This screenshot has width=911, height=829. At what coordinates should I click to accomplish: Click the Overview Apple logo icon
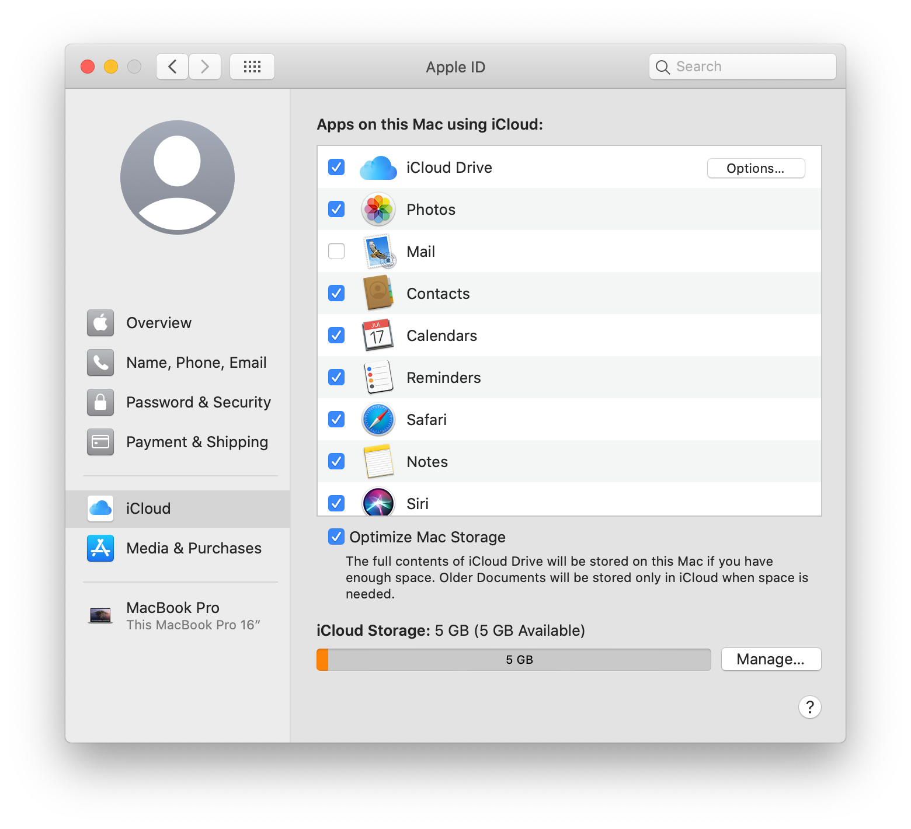click(100, 323)
